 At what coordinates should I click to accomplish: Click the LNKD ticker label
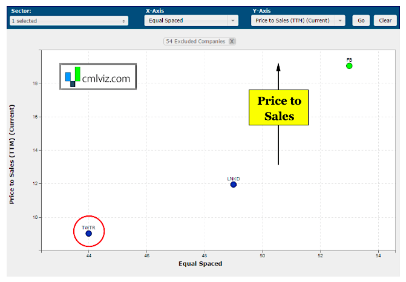pyautogui.click(x=234, y=179)
